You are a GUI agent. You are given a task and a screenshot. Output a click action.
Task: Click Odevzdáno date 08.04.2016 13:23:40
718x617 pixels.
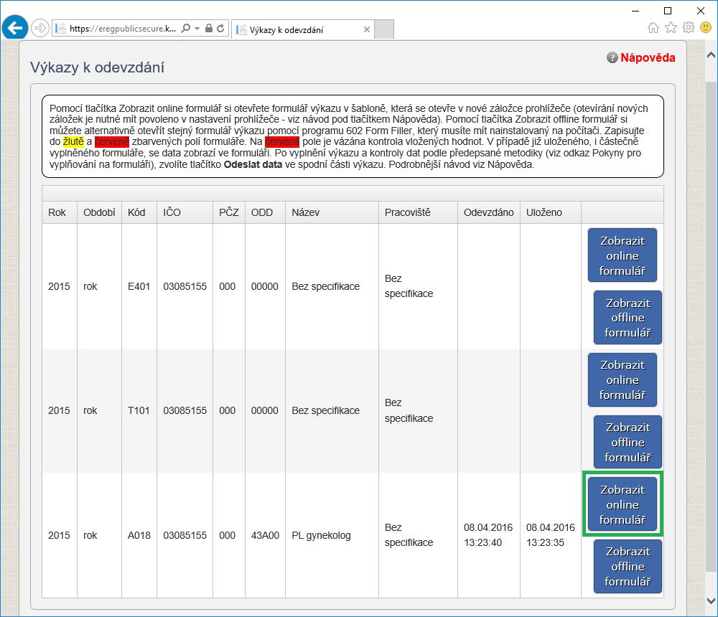pyautogui.click(x=488, y=535)
